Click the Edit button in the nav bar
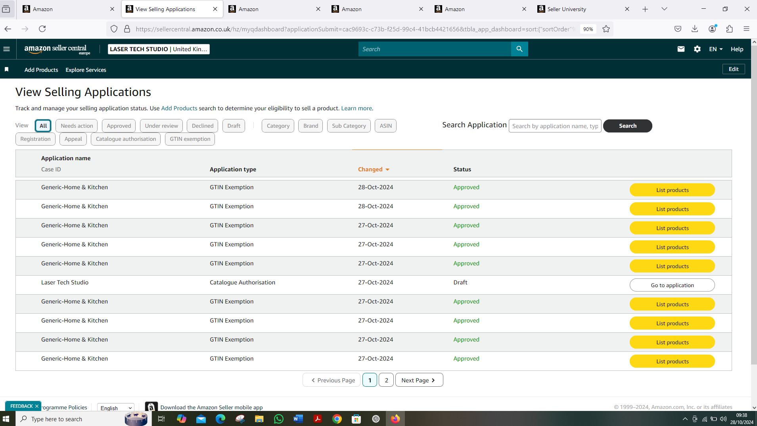The height and width of the screenshot is (426, 757). (x=734, y=69)
